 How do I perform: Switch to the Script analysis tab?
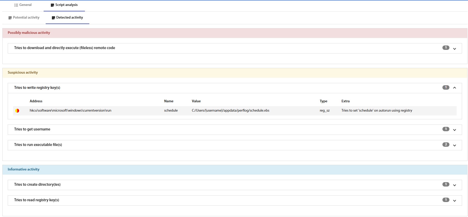click(64, 5)
